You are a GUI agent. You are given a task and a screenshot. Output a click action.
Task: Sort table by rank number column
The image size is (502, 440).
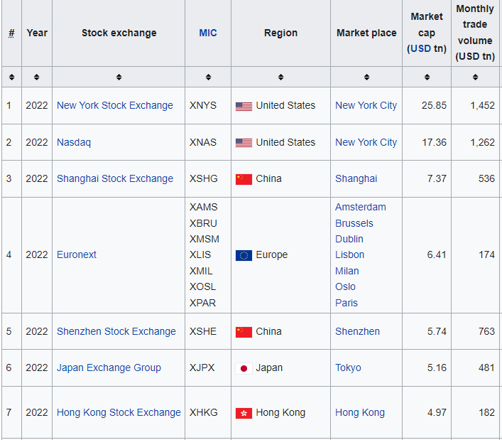11,77
